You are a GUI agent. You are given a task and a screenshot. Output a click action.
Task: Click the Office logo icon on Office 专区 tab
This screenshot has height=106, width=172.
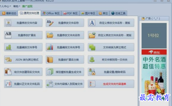(x=44, y=13)
